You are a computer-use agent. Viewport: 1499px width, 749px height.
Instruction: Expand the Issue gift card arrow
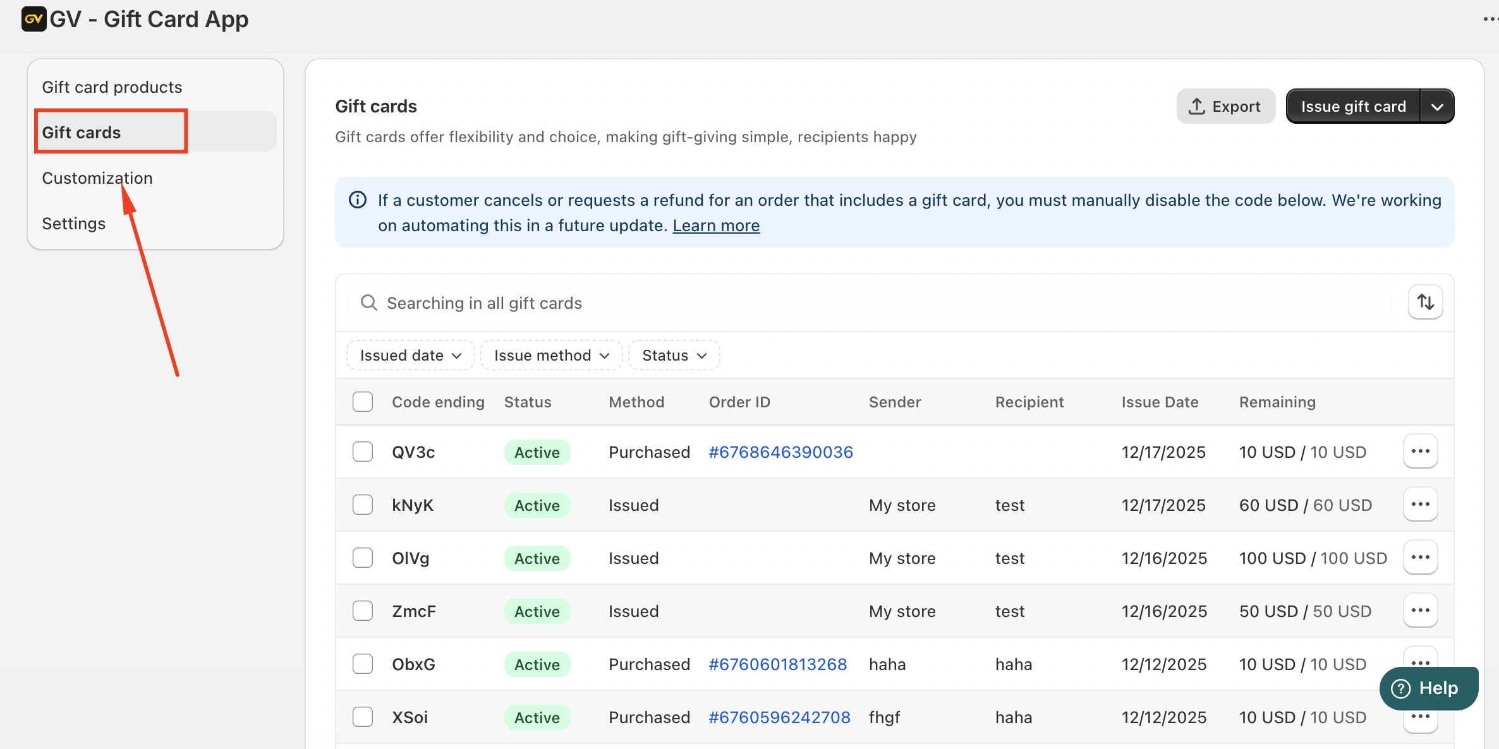click(x=1437, y=107)
